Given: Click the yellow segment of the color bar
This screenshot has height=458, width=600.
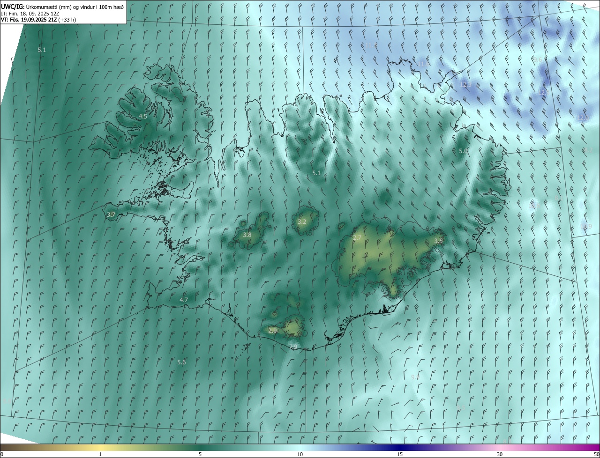Looking at the screenshot, I should [100, 447].
